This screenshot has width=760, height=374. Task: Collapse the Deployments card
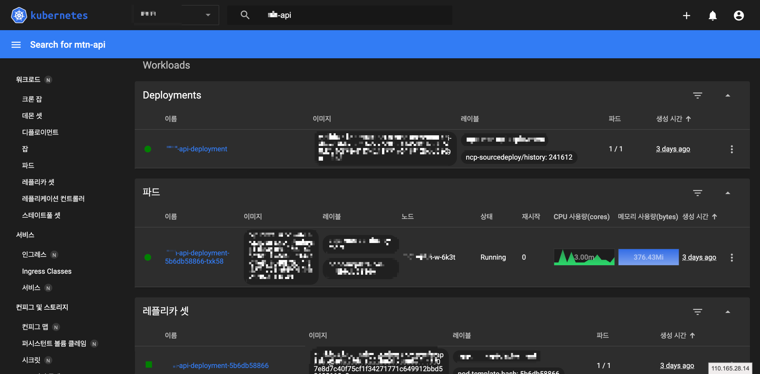[728, 95]
